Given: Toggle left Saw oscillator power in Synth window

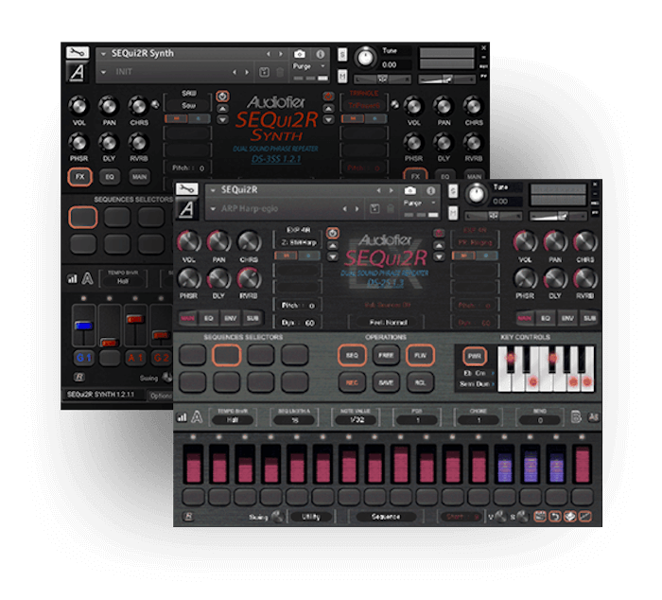Looking at the screenshot, I should coord(222,96).
